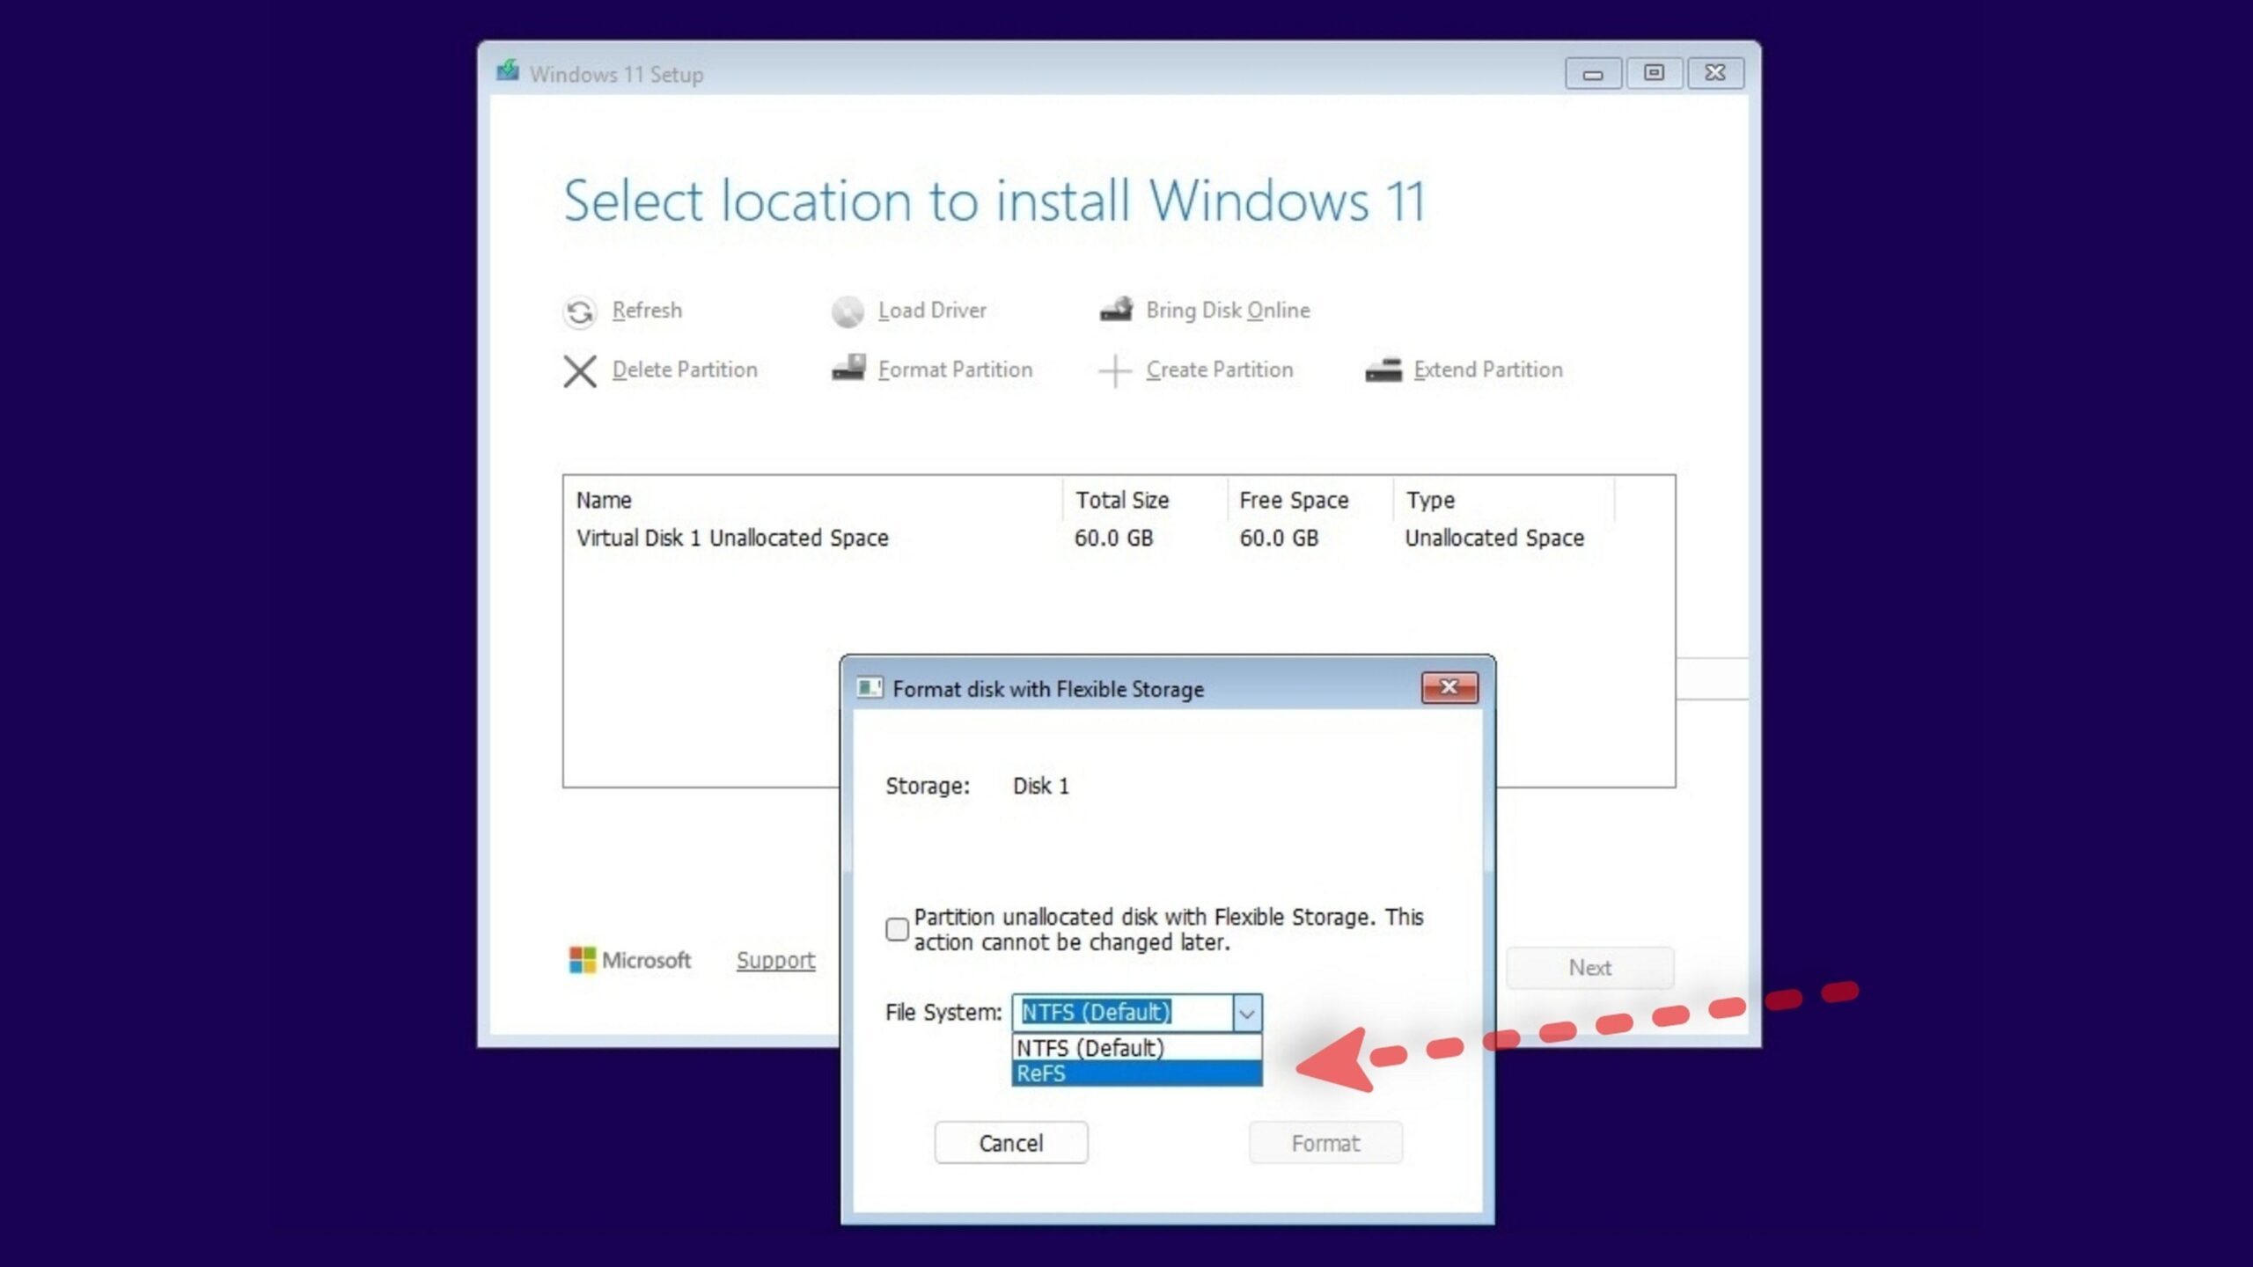This screenshot has width=2253, height=1267.
Task: Minimize the Windows 11 Setup window
Action: (x=1593, y=73)
